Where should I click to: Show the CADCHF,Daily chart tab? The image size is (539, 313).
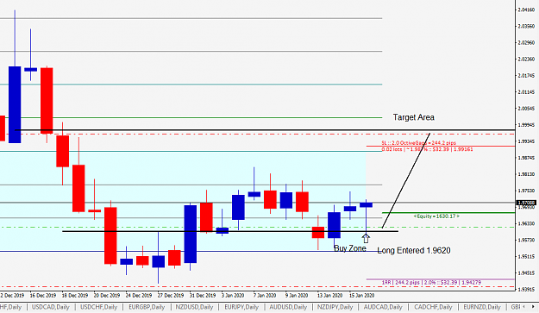pyautogui.click(x=433, y=307)
